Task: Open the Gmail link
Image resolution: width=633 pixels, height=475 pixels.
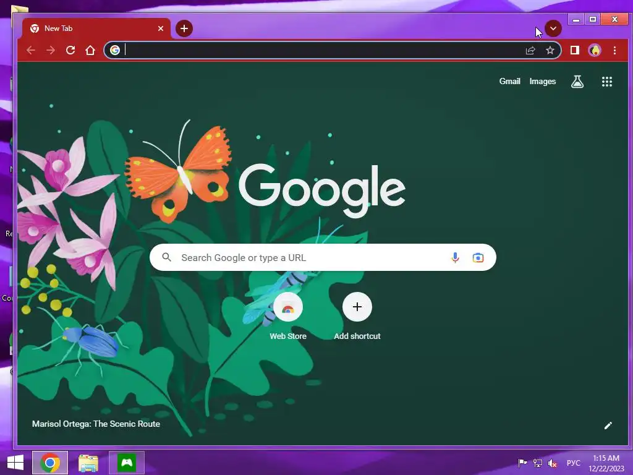Action: (x=509, y=81)
